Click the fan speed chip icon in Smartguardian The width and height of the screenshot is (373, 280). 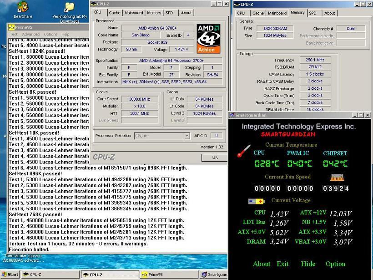[x=337, y=178]
